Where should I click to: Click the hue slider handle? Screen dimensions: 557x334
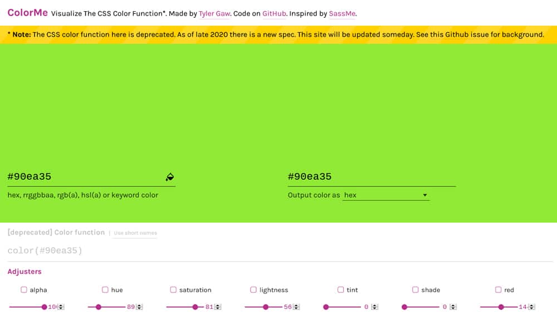pos(99,307)
